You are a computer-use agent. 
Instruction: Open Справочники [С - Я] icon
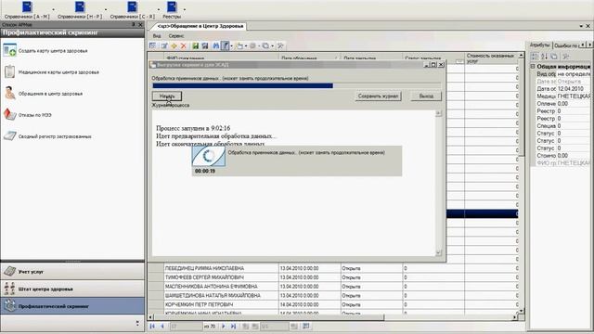click(132, 6)
